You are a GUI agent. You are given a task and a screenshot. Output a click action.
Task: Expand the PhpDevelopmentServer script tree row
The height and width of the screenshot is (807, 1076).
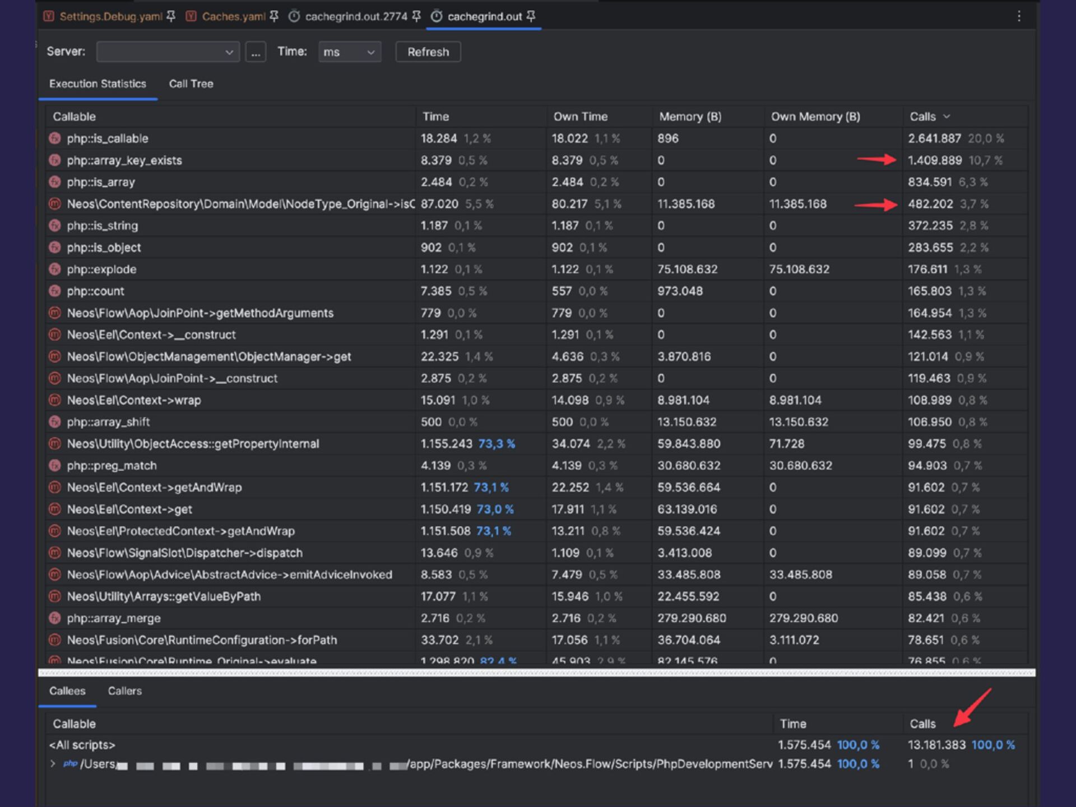click(x=53, y=764)
